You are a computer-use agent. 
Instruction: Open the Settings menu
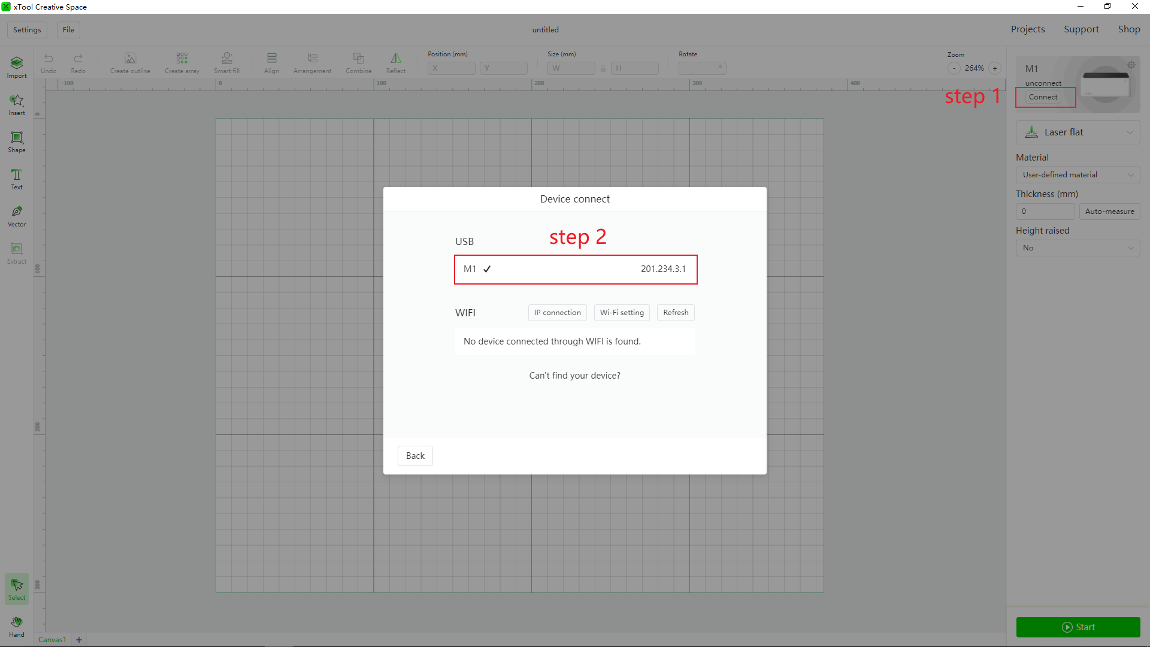pos(27,30)
